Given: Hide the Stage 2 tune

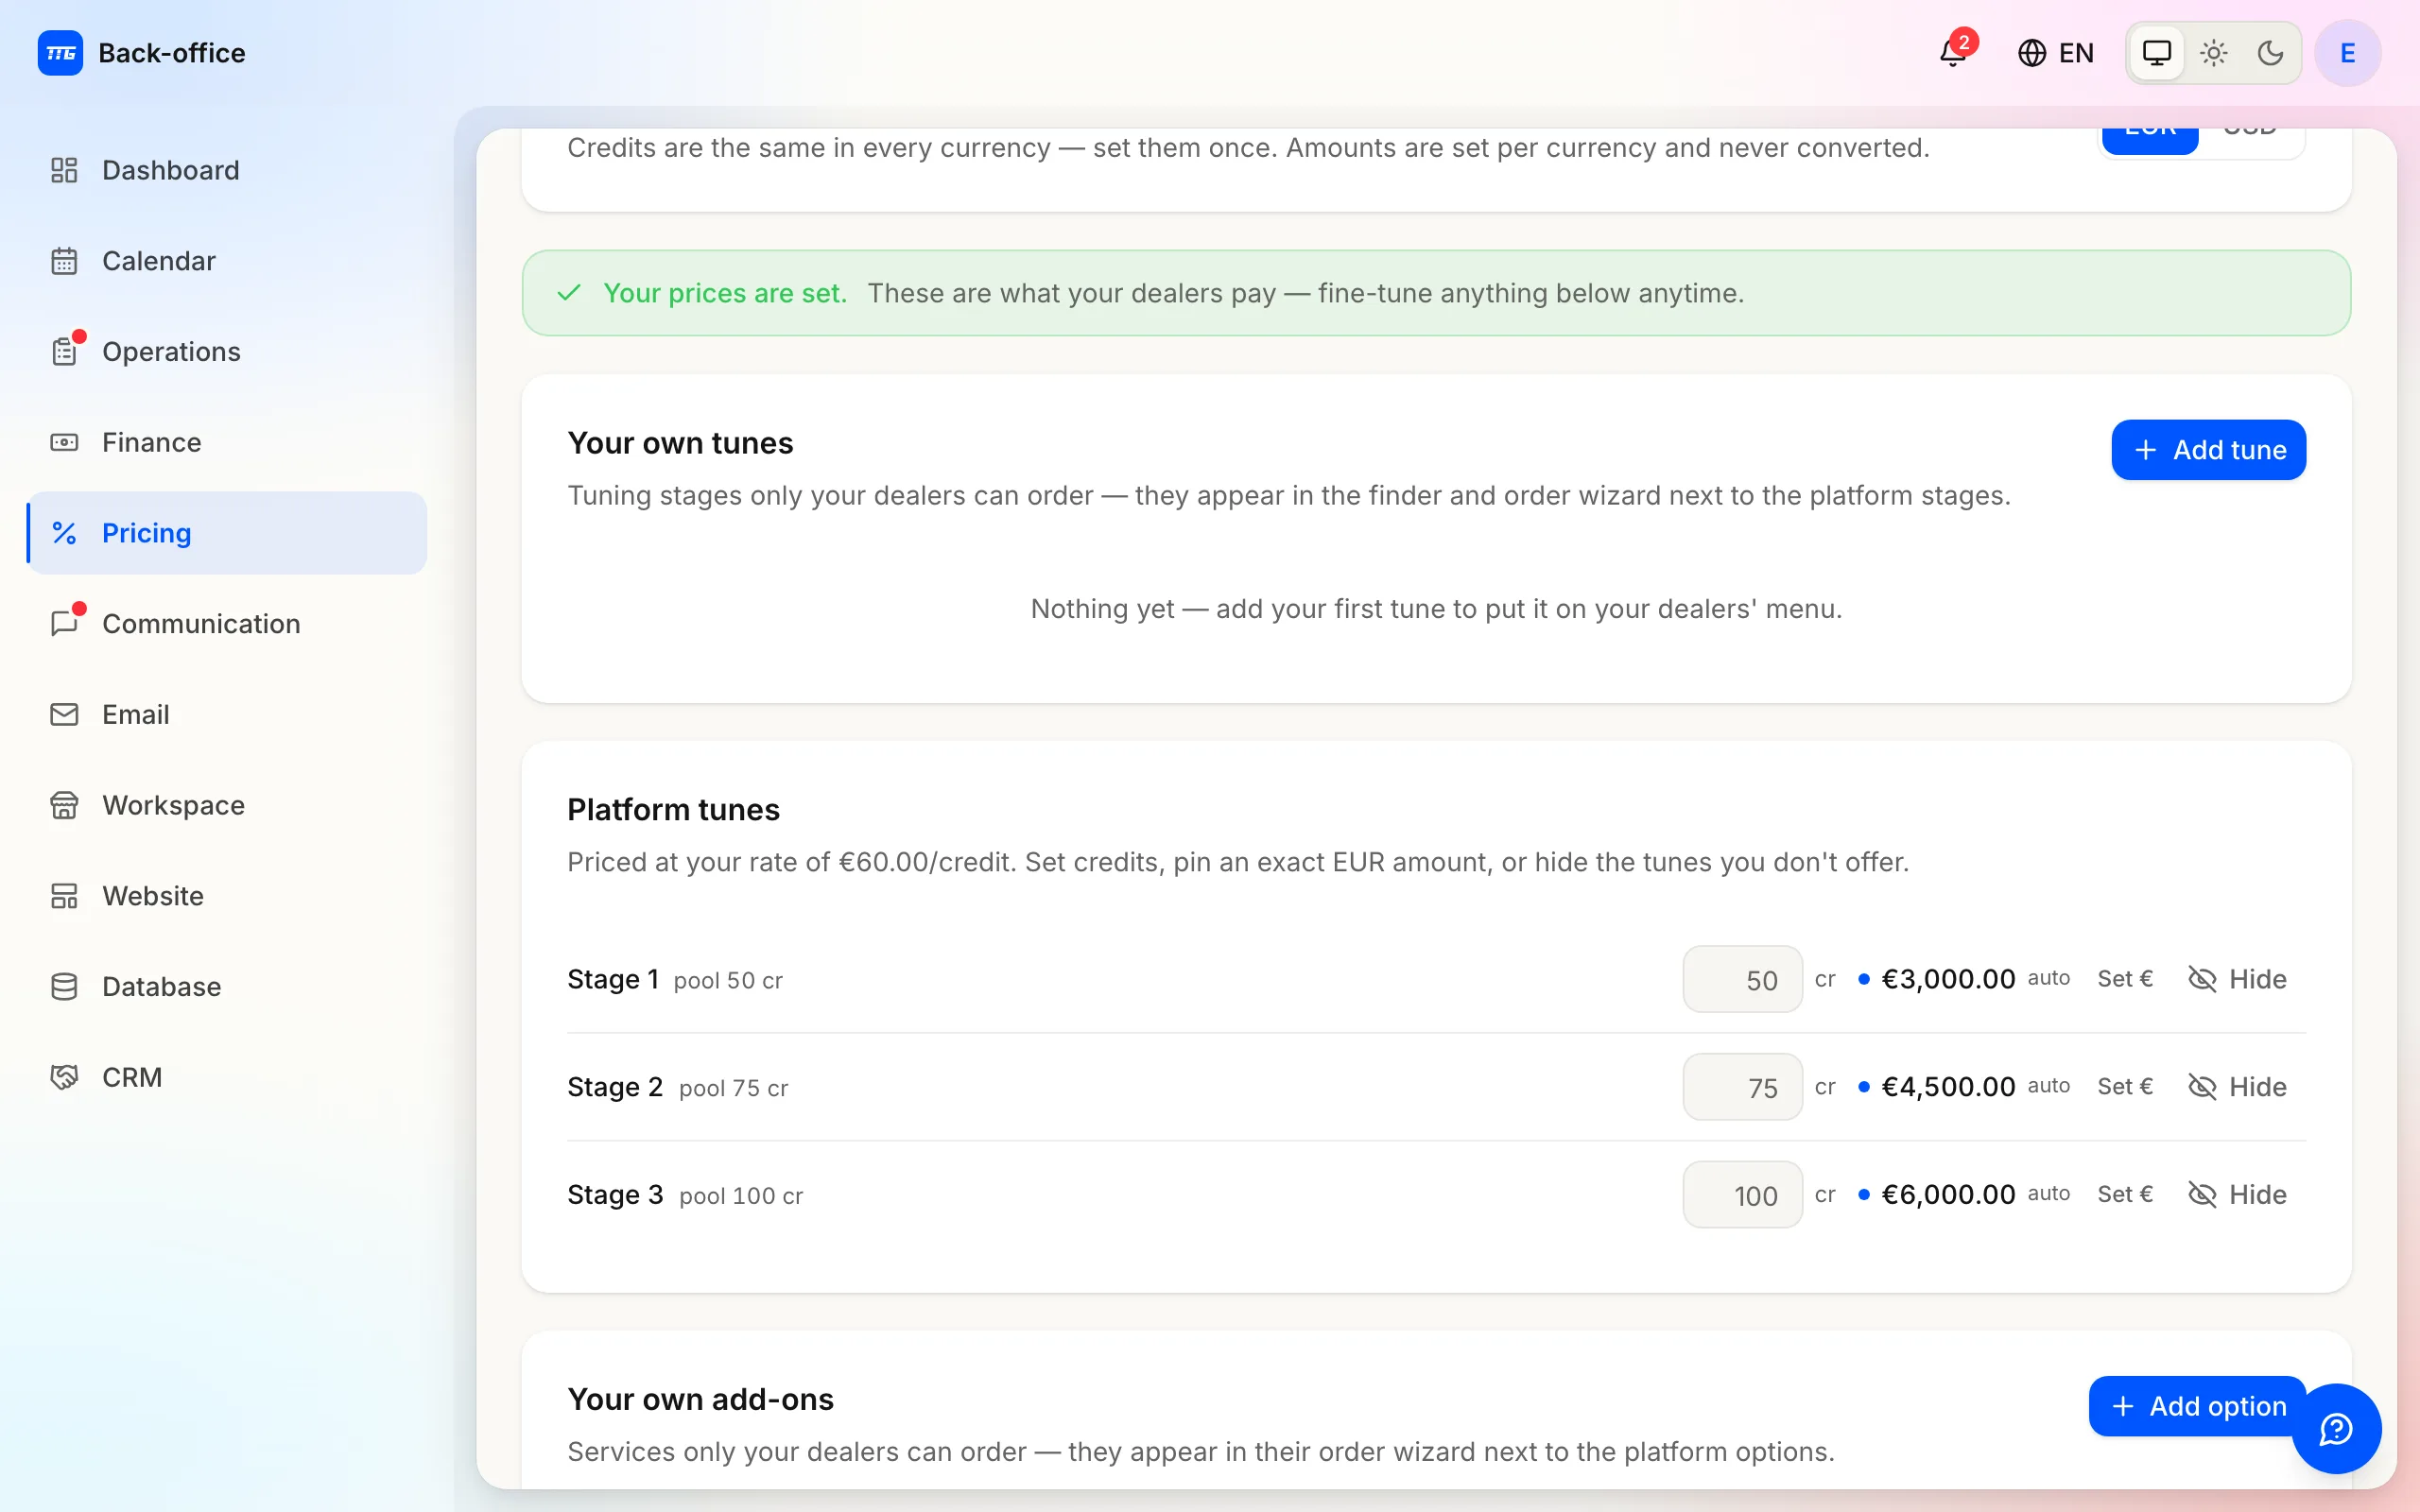Looking at the screenshot, I should coord(2237,1087).
